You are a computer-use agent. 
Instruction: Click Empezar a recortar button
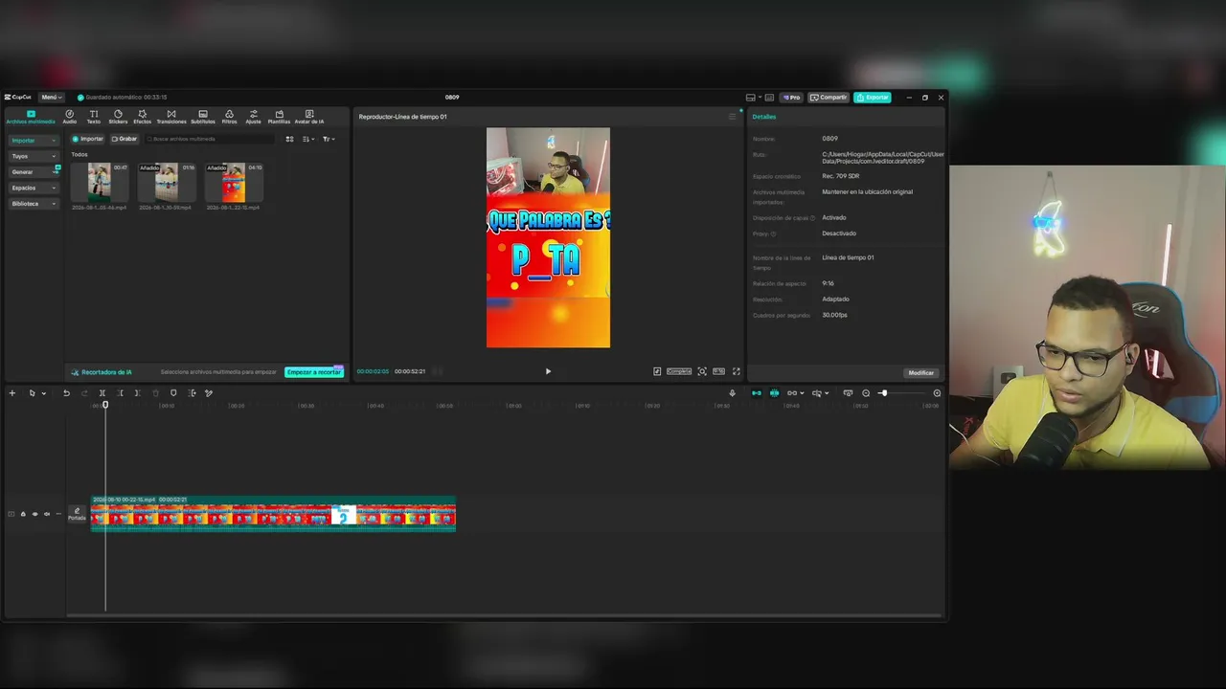(314, 372)
